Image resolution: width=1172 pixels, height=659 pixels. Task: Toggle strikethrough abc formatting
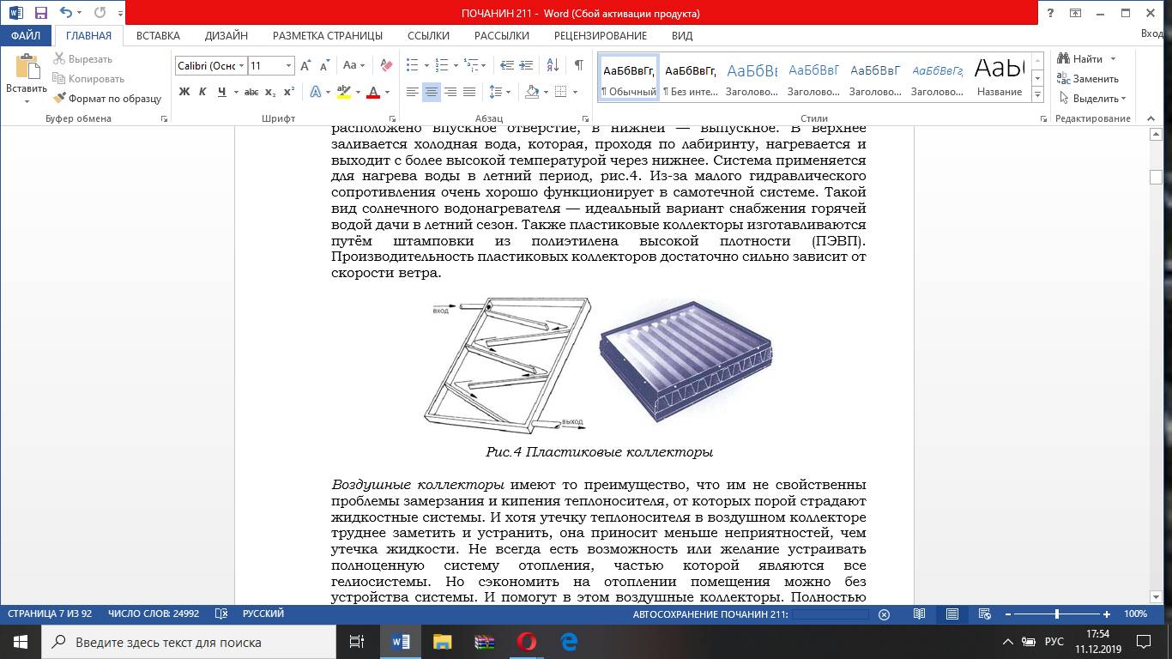251,92
